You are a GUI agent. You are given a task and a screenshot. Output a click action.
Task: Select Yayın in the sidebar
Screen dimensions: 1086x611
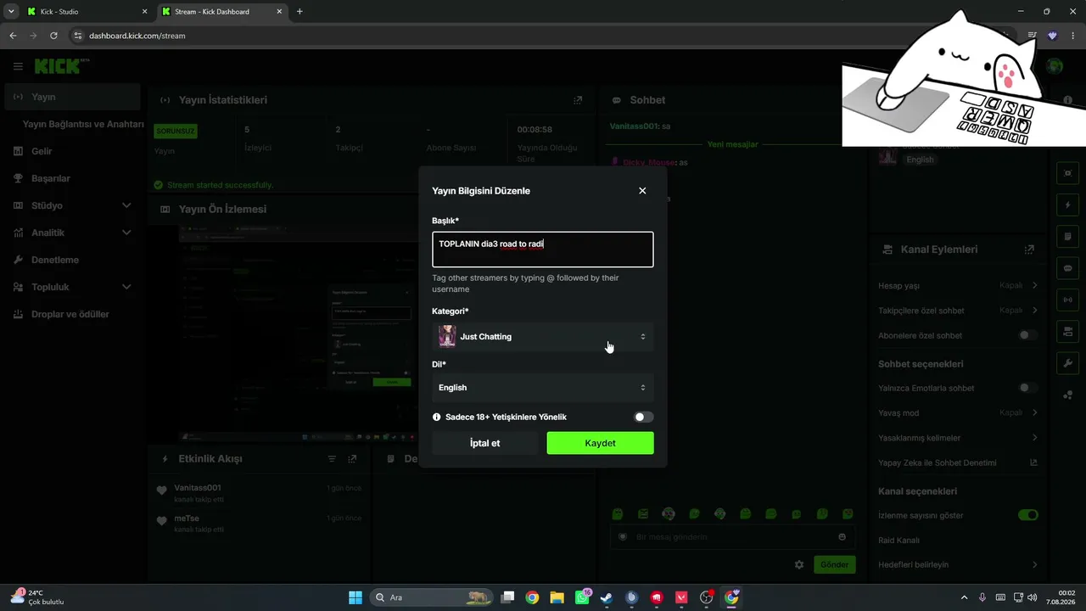click(72, 97)
